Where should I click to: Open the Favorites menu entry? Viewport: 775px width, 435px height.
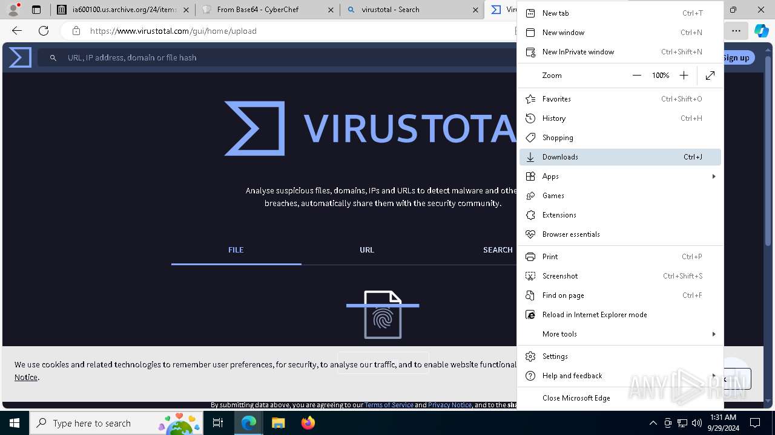(x=620, y=99)
